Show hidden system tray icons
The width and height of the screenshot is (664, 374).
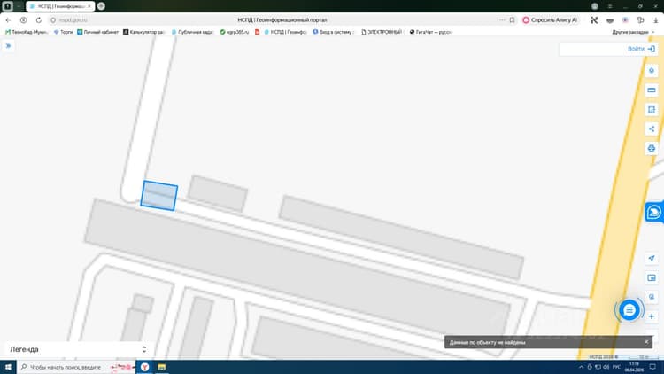coord(581,367)
